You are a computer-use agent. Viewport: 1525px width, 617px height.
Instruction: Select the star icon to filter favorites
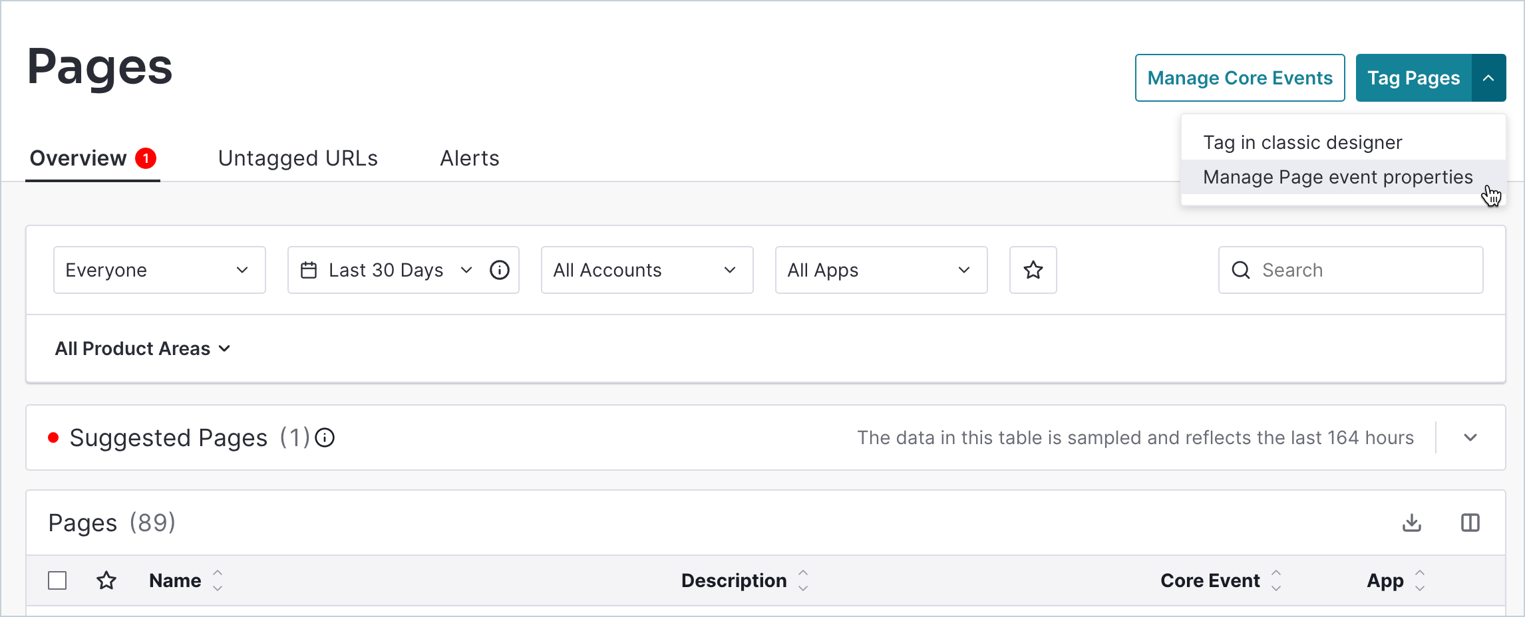pyautogui.click(x=1033, y=270)
